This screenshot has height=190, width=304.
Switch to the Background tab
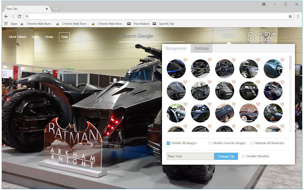tap(176, 48)
